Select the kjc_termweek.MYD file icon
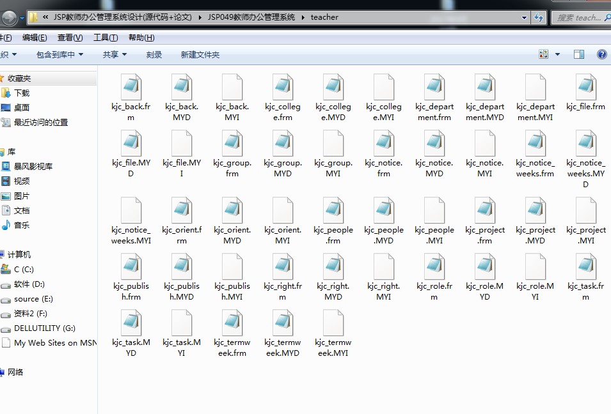The width and height of the screenshot is (611, 414). 283,323
